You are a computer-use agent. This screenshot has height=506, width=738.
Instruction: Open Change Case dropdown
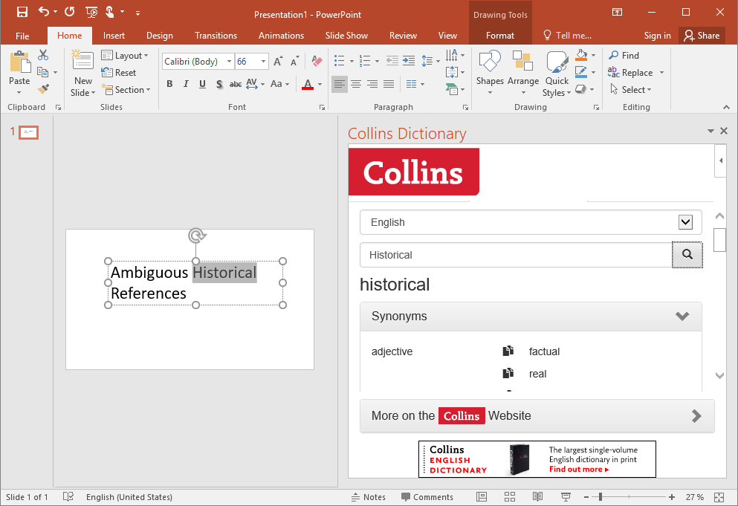point(279,84)
